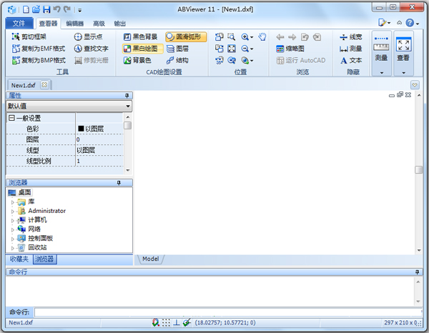The image size is (429, 333).
Task: Select 控制面板 control panel in tree
Action: [x=41, y=238]
